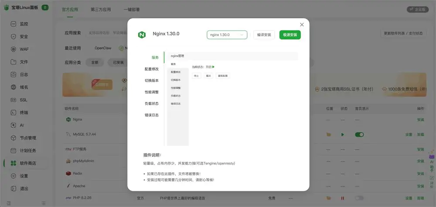The width and height of the screenshot is (436, 207).
Task: Click the 编译安装 compile install button
Action: point(264,35)
